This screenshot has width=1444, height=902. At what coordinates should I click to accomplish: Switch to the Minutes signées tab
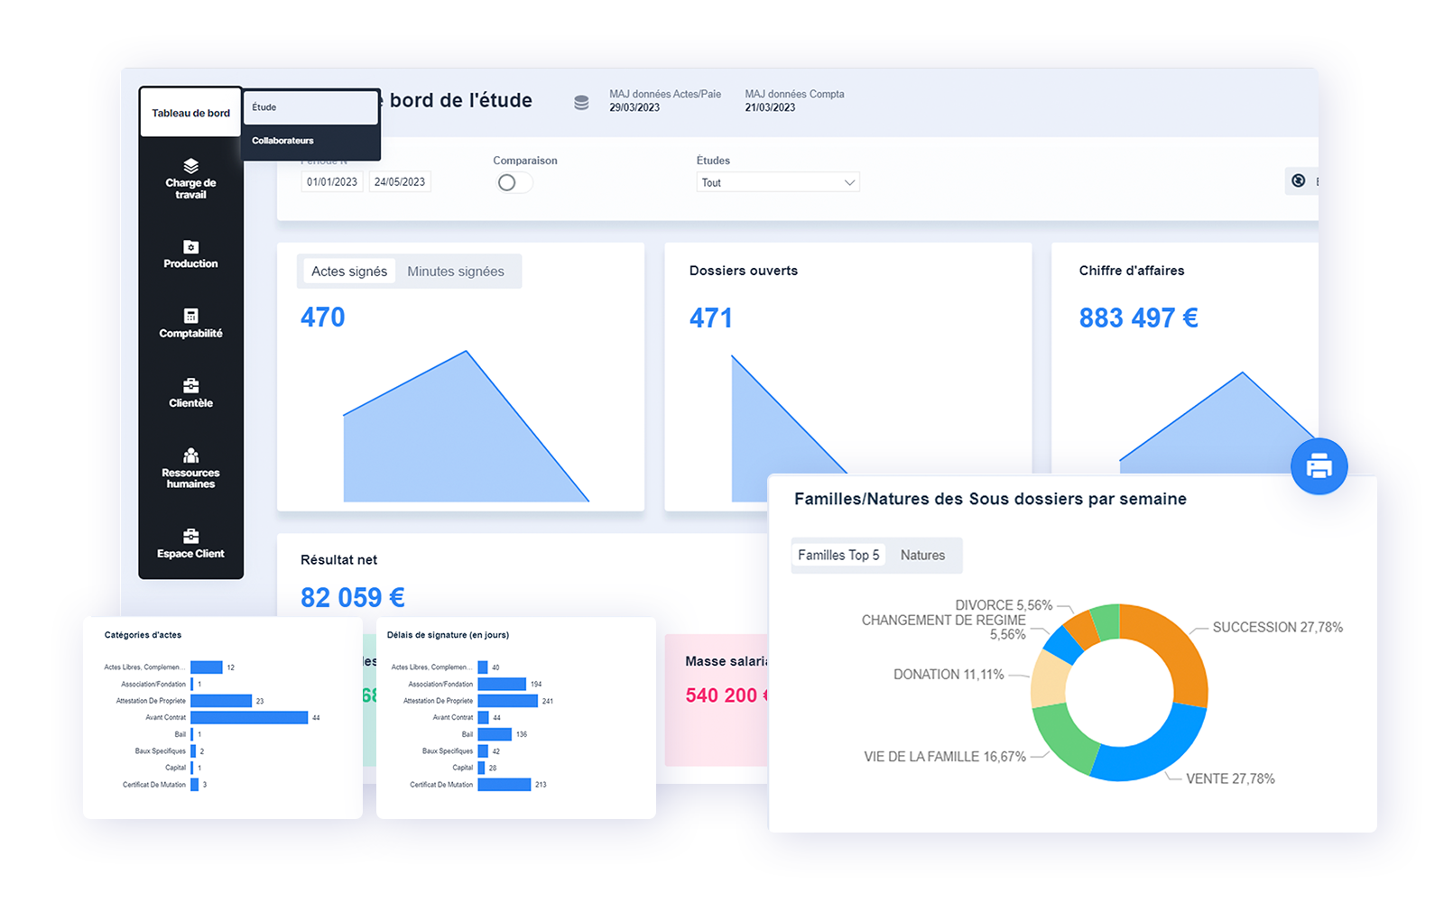click(456, 272)
